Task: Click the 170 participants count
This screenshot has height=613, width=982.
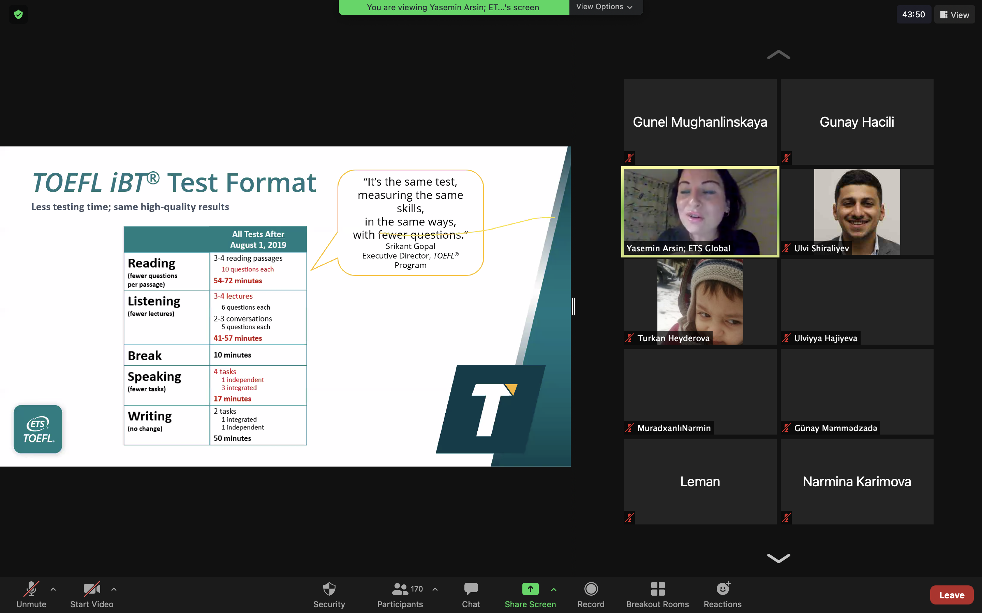Action: pos(417,589)
